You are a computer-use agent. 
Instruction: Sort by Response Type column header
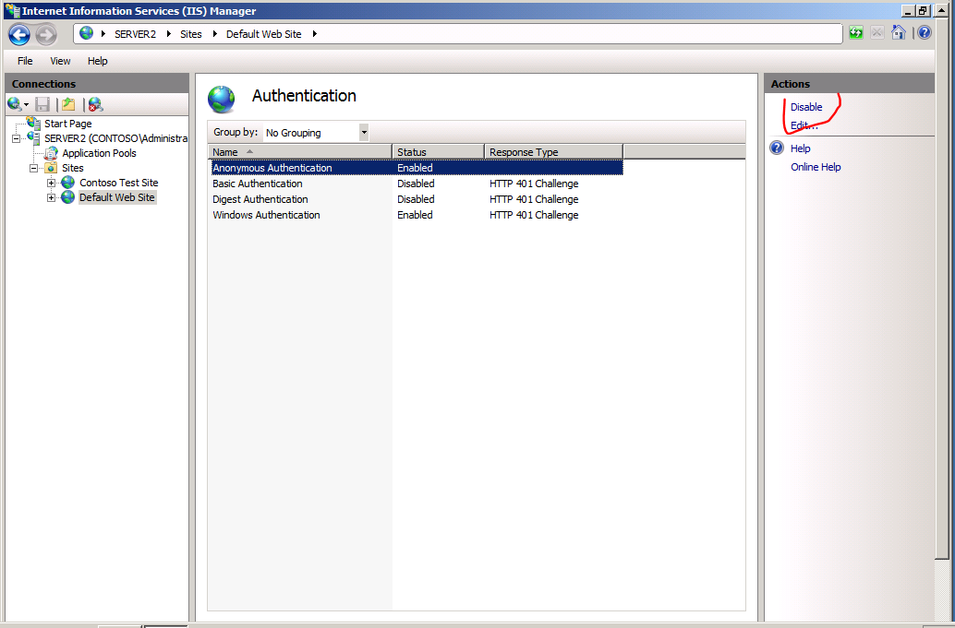[x=553, y=152]
